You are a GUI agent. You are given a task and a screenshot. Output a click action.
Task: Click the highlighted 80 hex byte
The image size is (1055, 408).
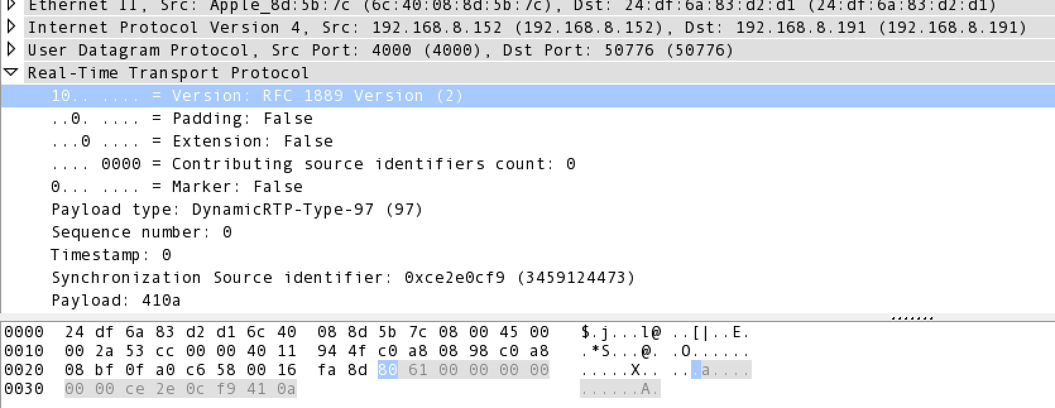pos(387,369)
